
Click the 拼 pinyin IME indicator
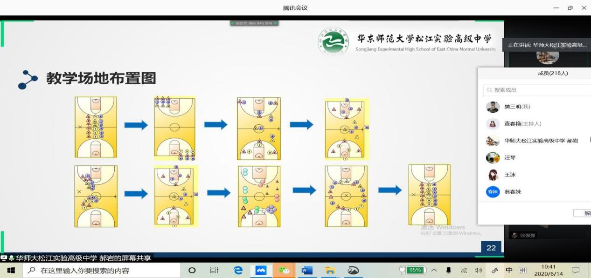click(x=522, y=270)
